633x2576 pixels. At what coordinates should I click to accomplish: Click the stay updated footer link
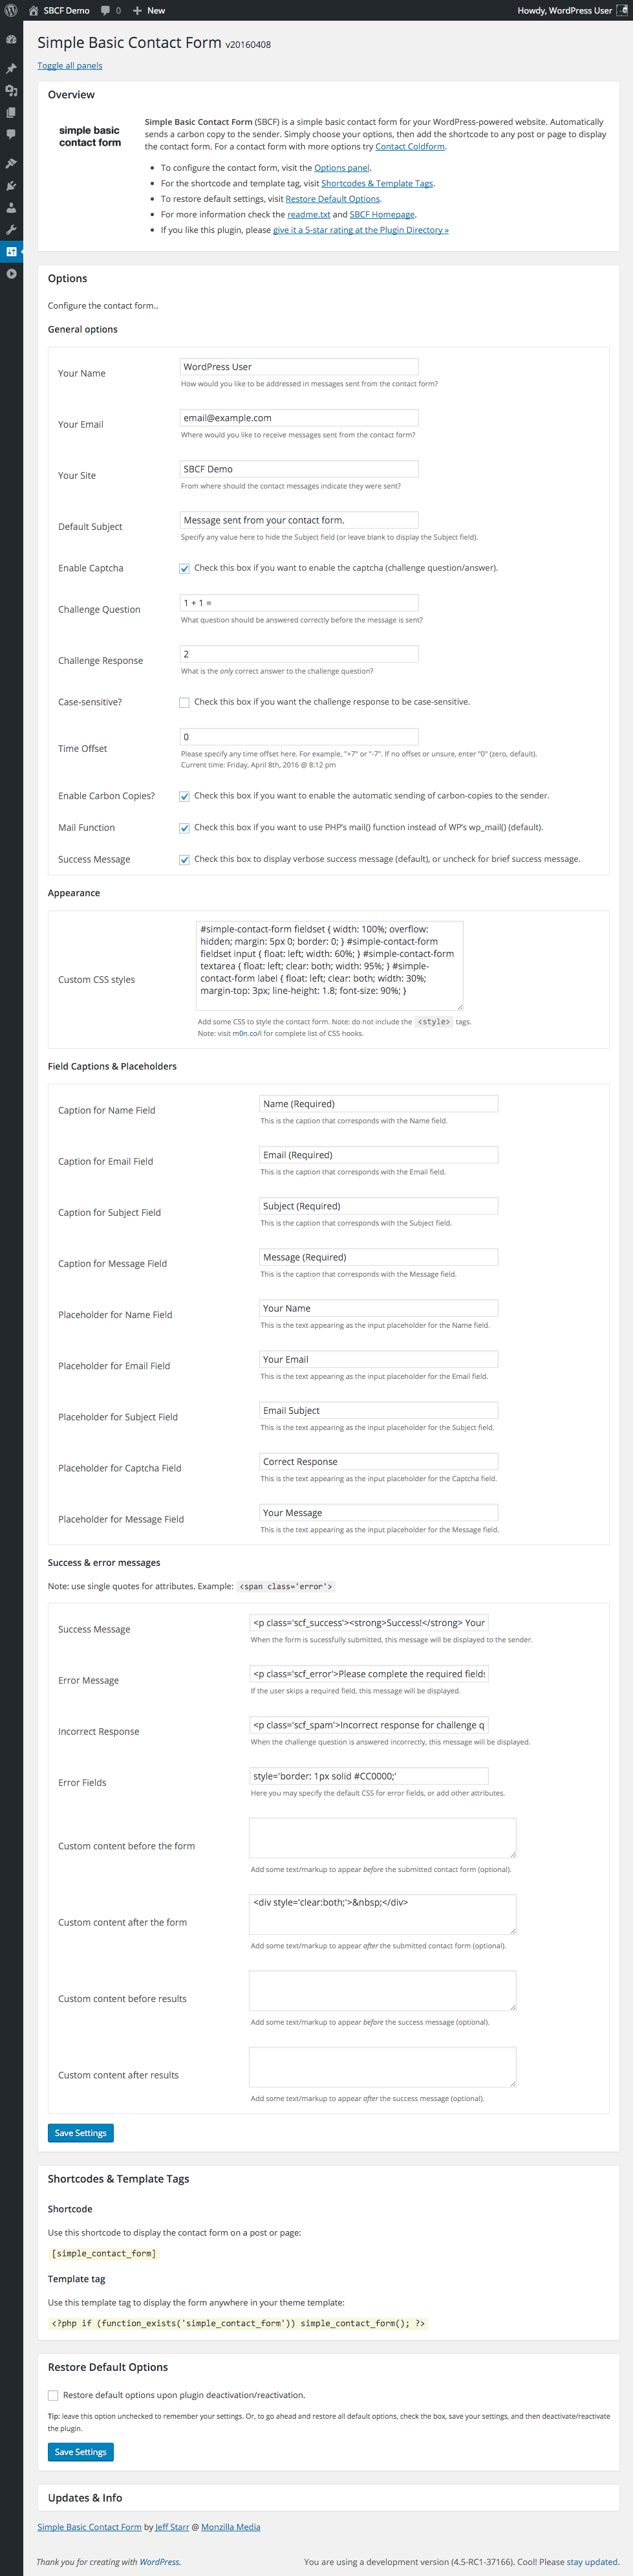pos(592,2562)
